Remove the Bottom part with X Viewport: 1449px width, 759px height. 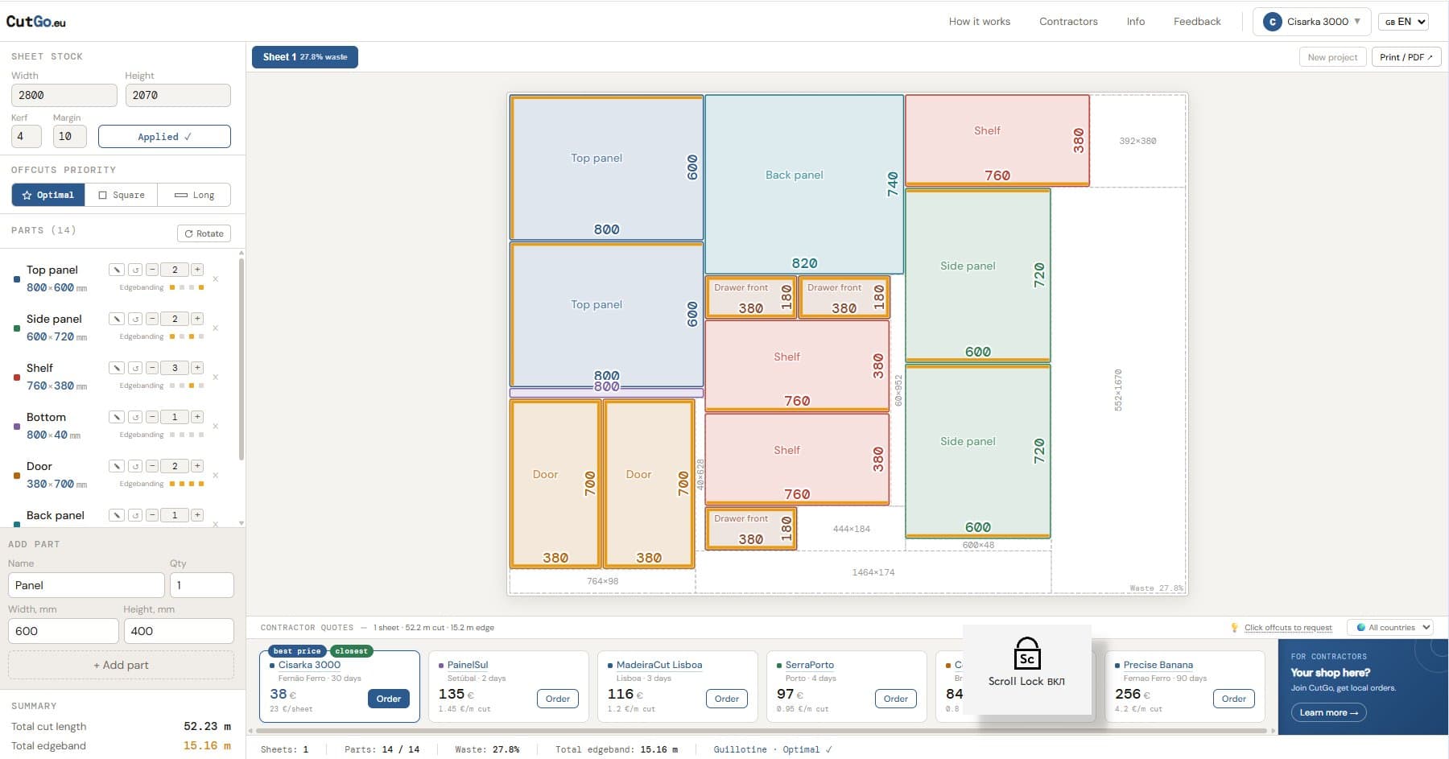[x=216, y=427]
